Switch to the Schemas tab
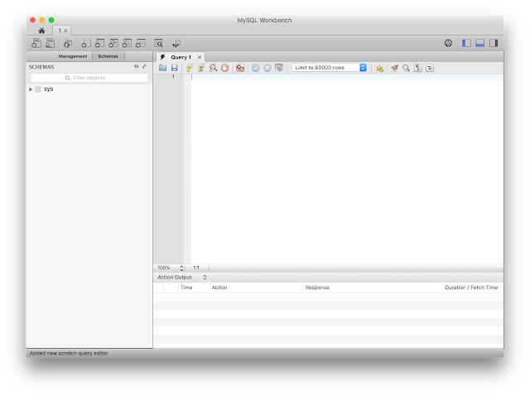The image size is (530, 395). point(108,56)
